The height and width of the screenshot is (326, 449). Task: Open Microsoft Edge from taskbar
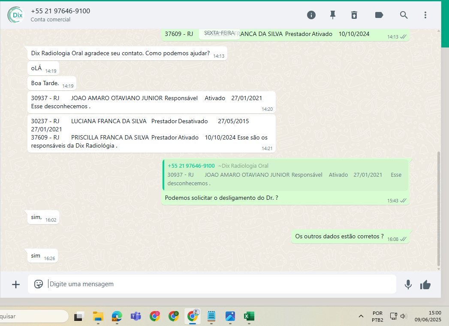tap(117, 316)
